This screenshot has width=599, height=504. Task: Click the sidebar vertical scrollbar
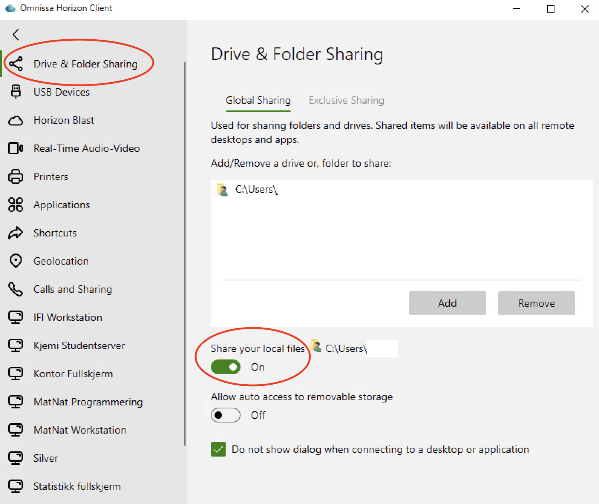[x=185, y=254]
